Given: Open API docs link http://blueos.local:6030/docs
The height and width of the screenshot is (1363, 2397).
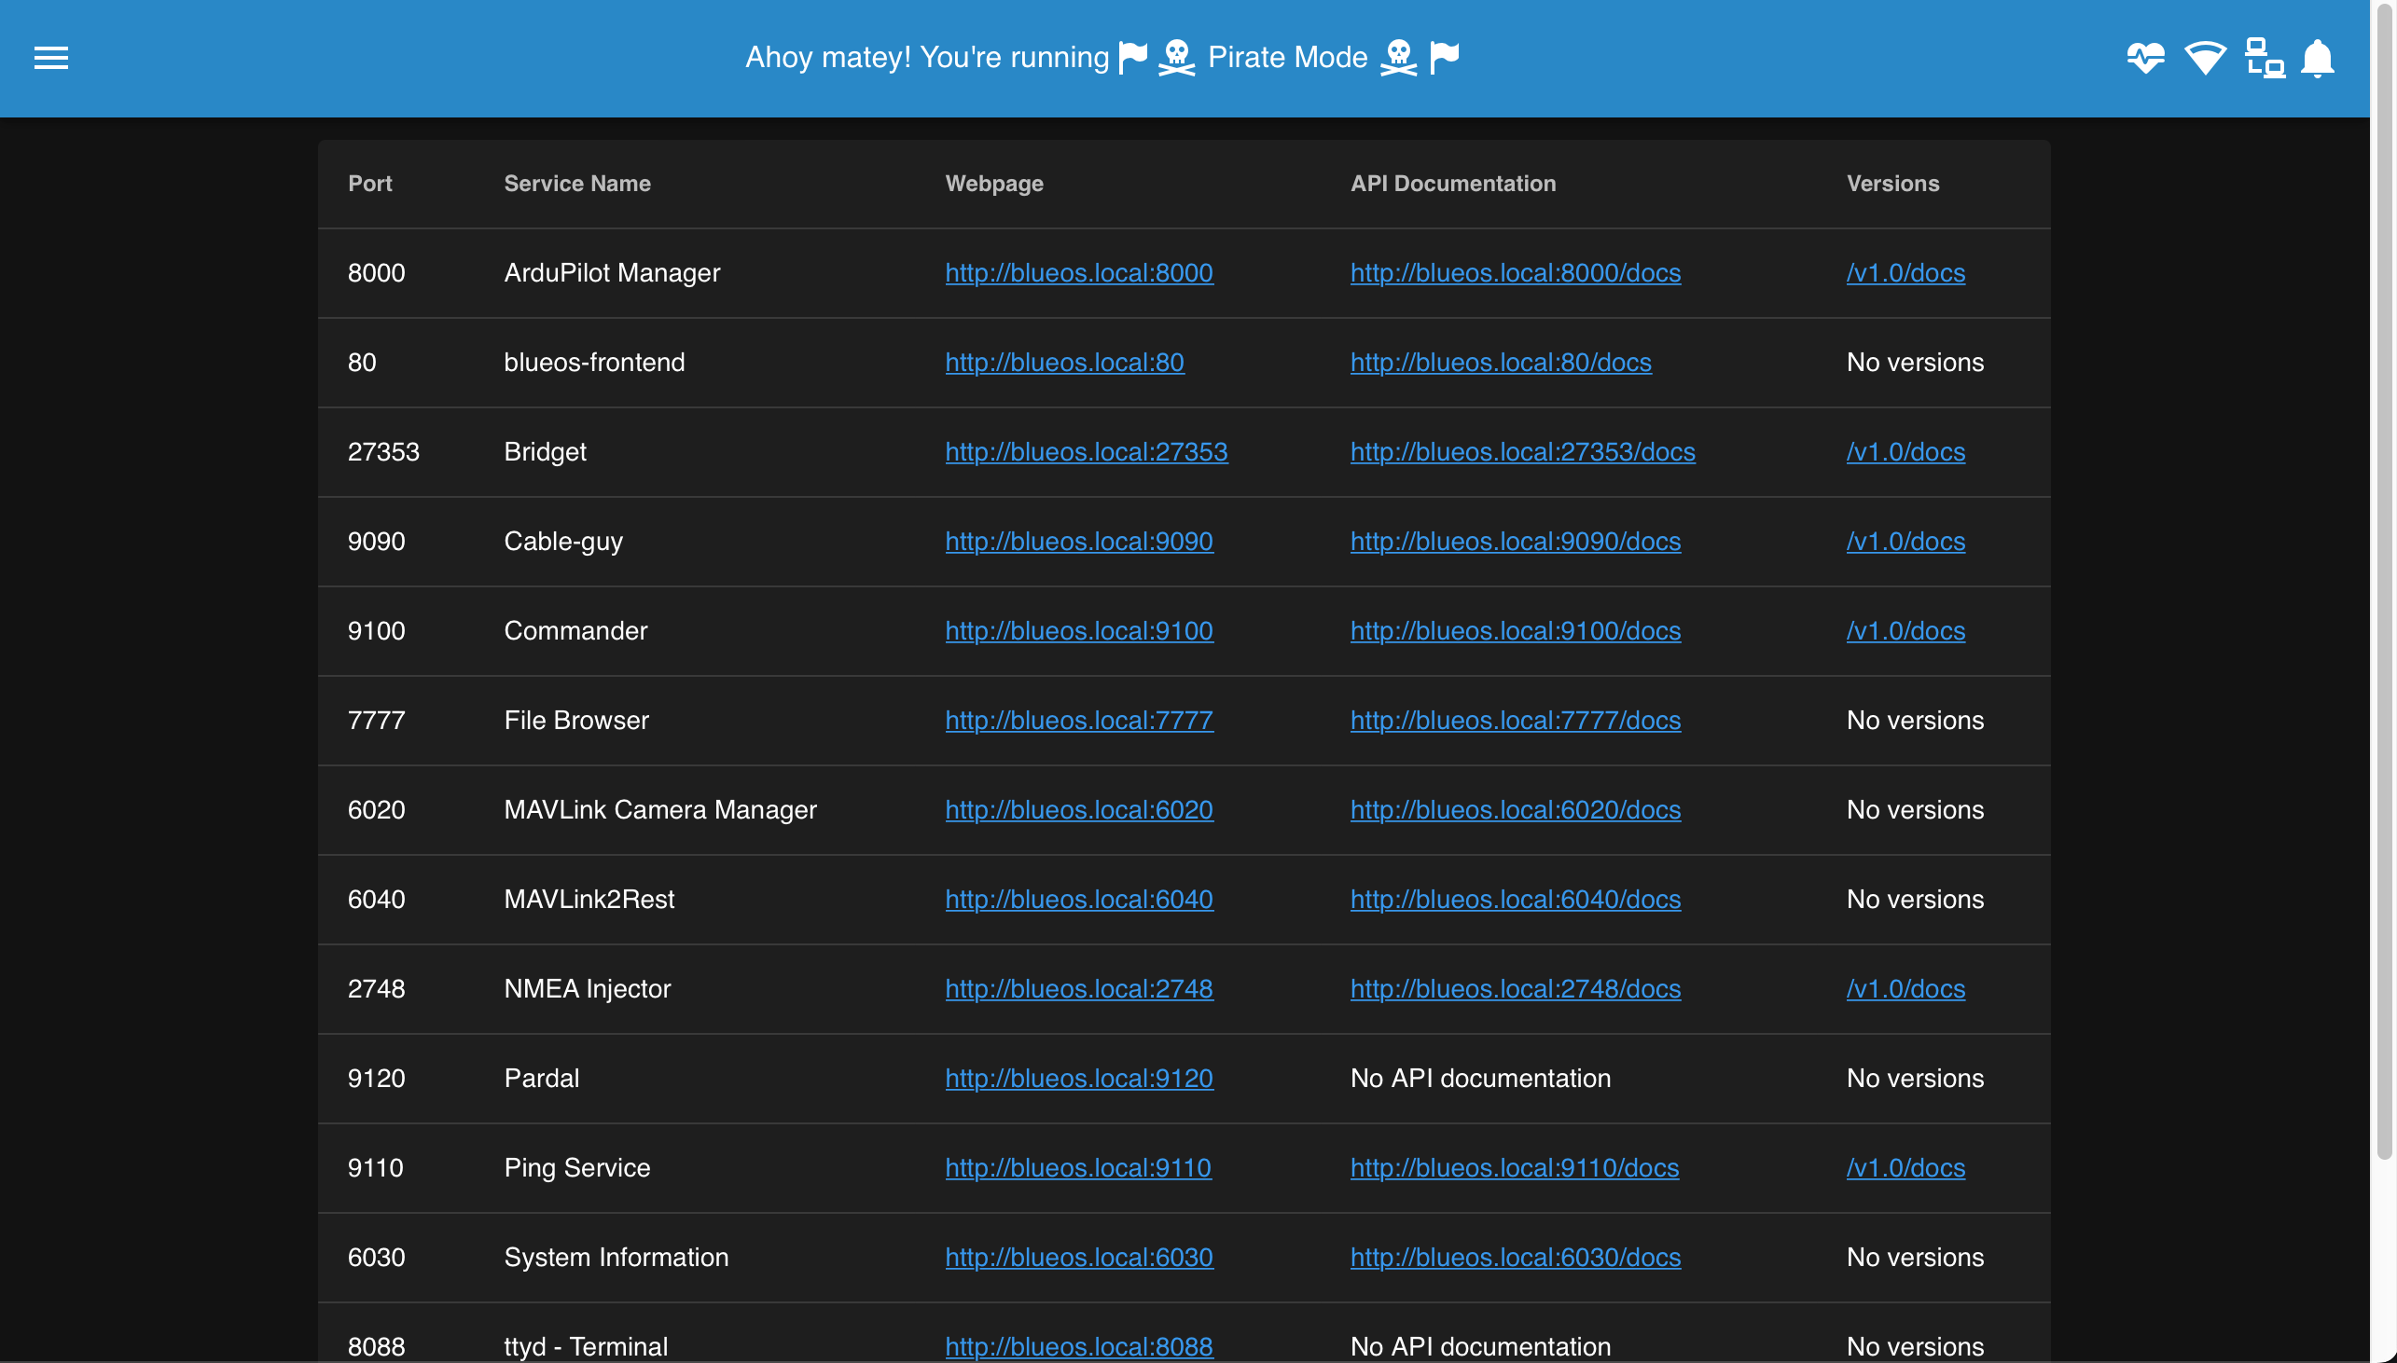Looking at the screenshot, I should coord(1515,1258).
